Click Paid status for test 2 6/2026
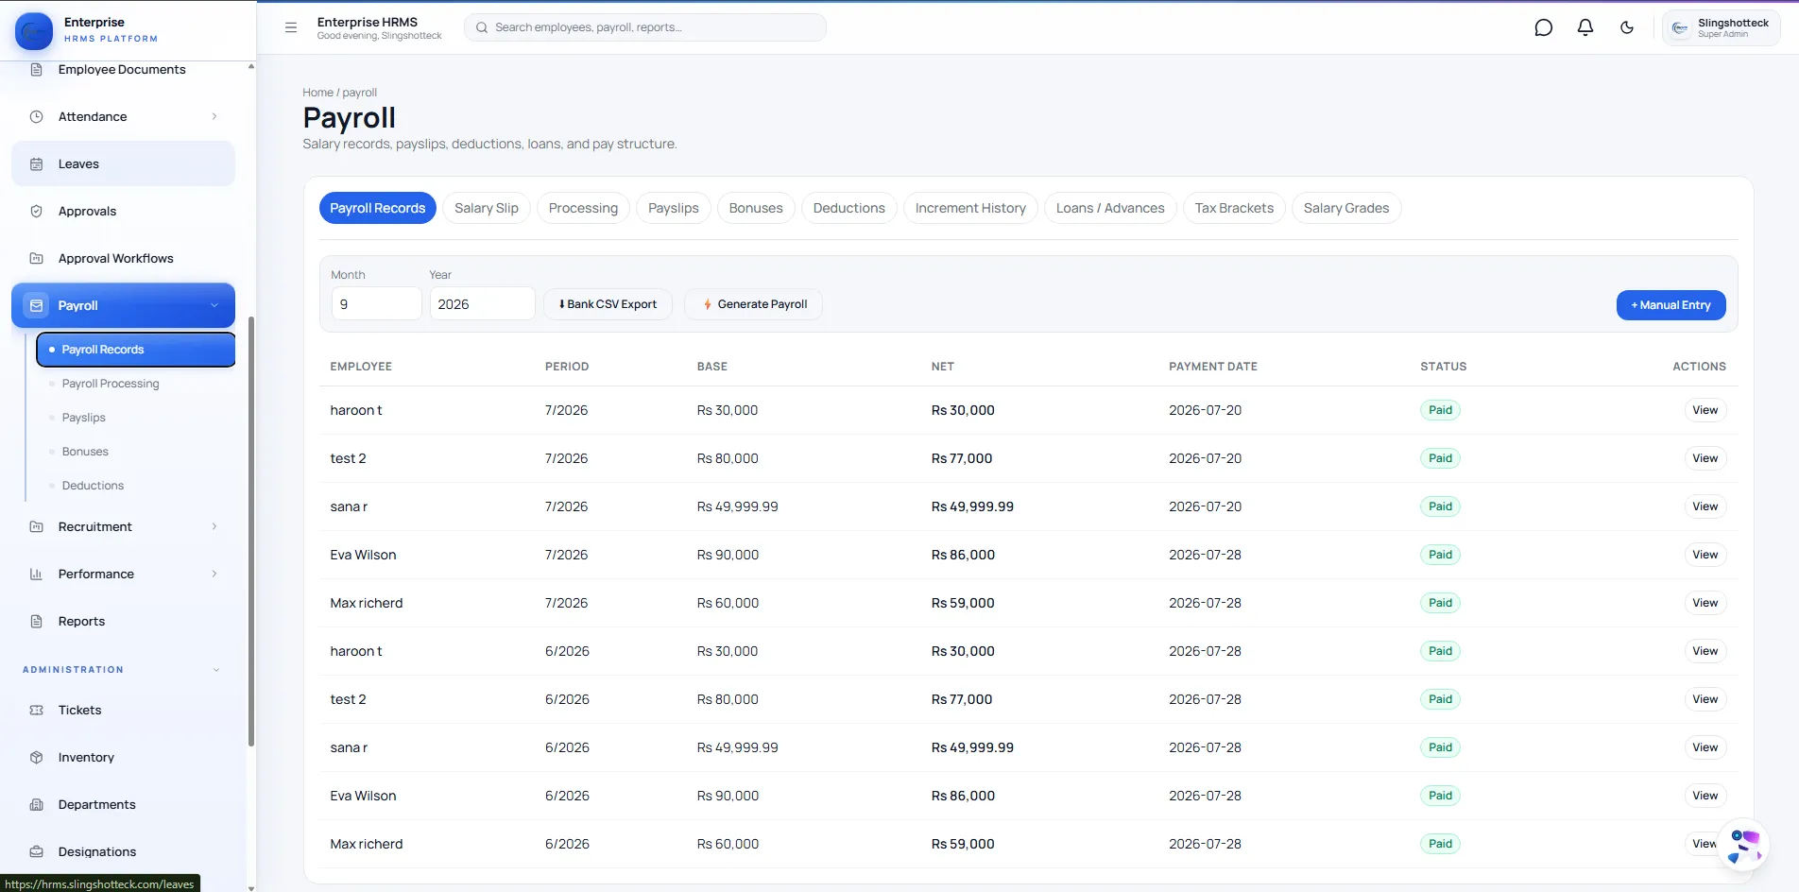 (x=1440, y=699)
